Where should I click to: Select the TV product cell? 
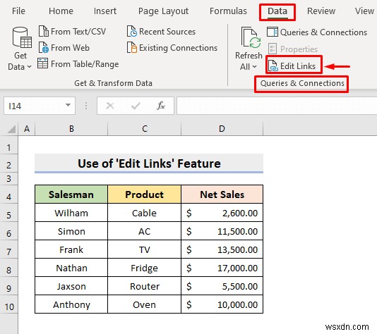145,249
